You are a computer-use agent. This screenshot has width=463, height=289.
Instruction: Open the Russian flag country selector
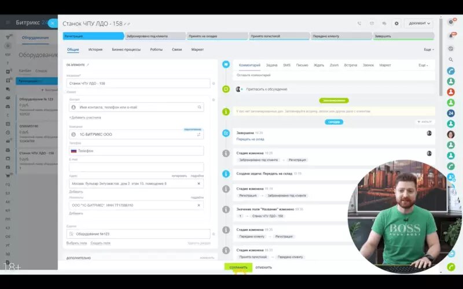pos(74,151)
